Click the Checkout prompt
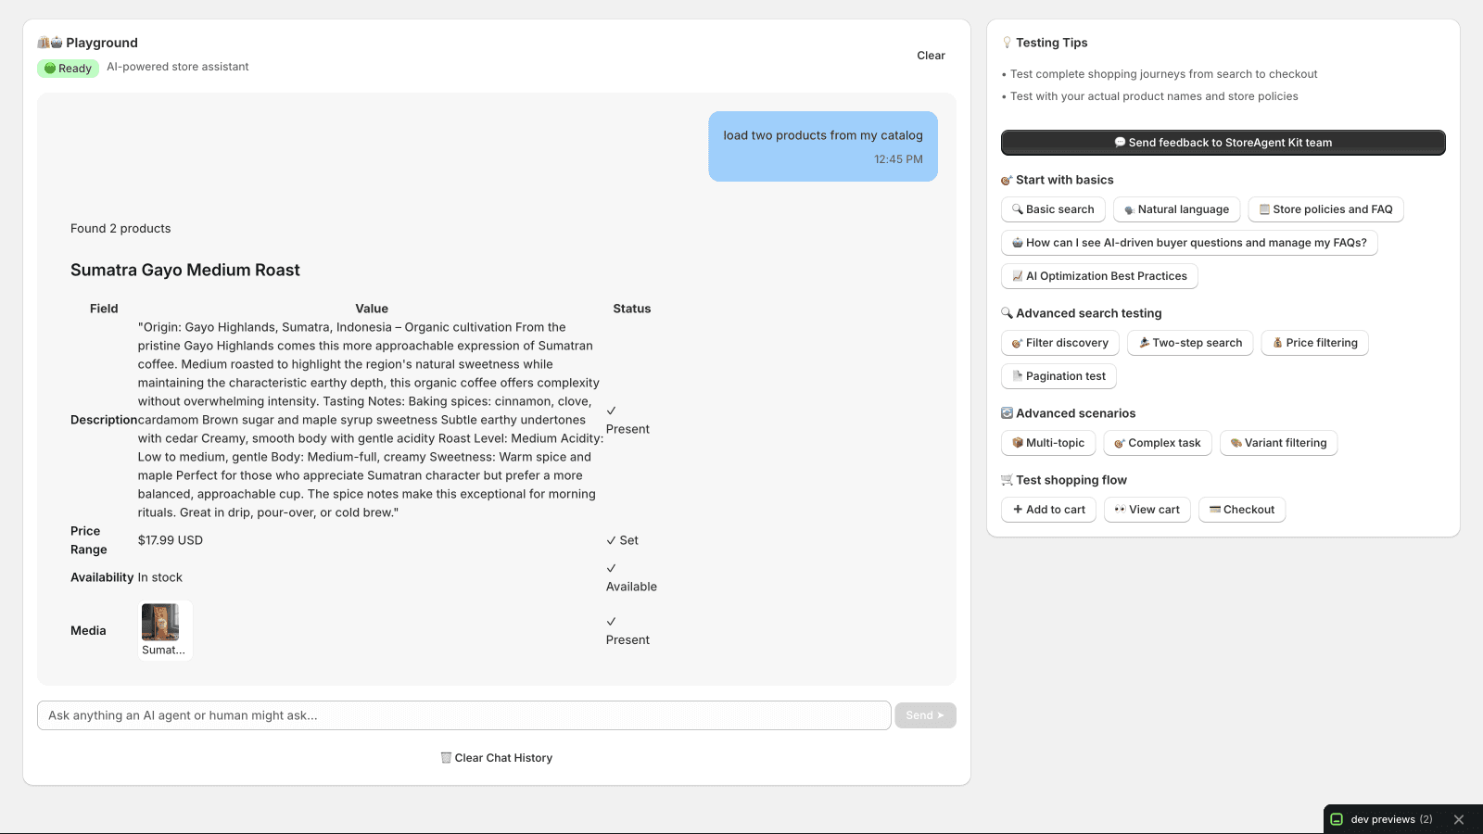The height and width of the screenshot is (834, 1483). (1242, 510)
